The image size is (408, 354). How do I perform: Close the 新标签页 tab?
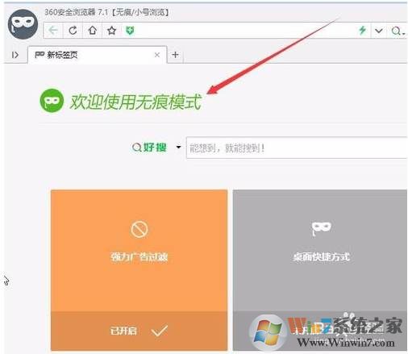tap(157, 55)
